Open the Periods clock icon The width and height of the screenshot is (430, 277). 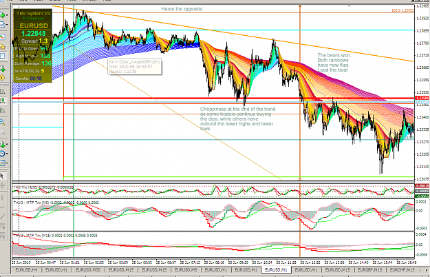pos(3,154)
